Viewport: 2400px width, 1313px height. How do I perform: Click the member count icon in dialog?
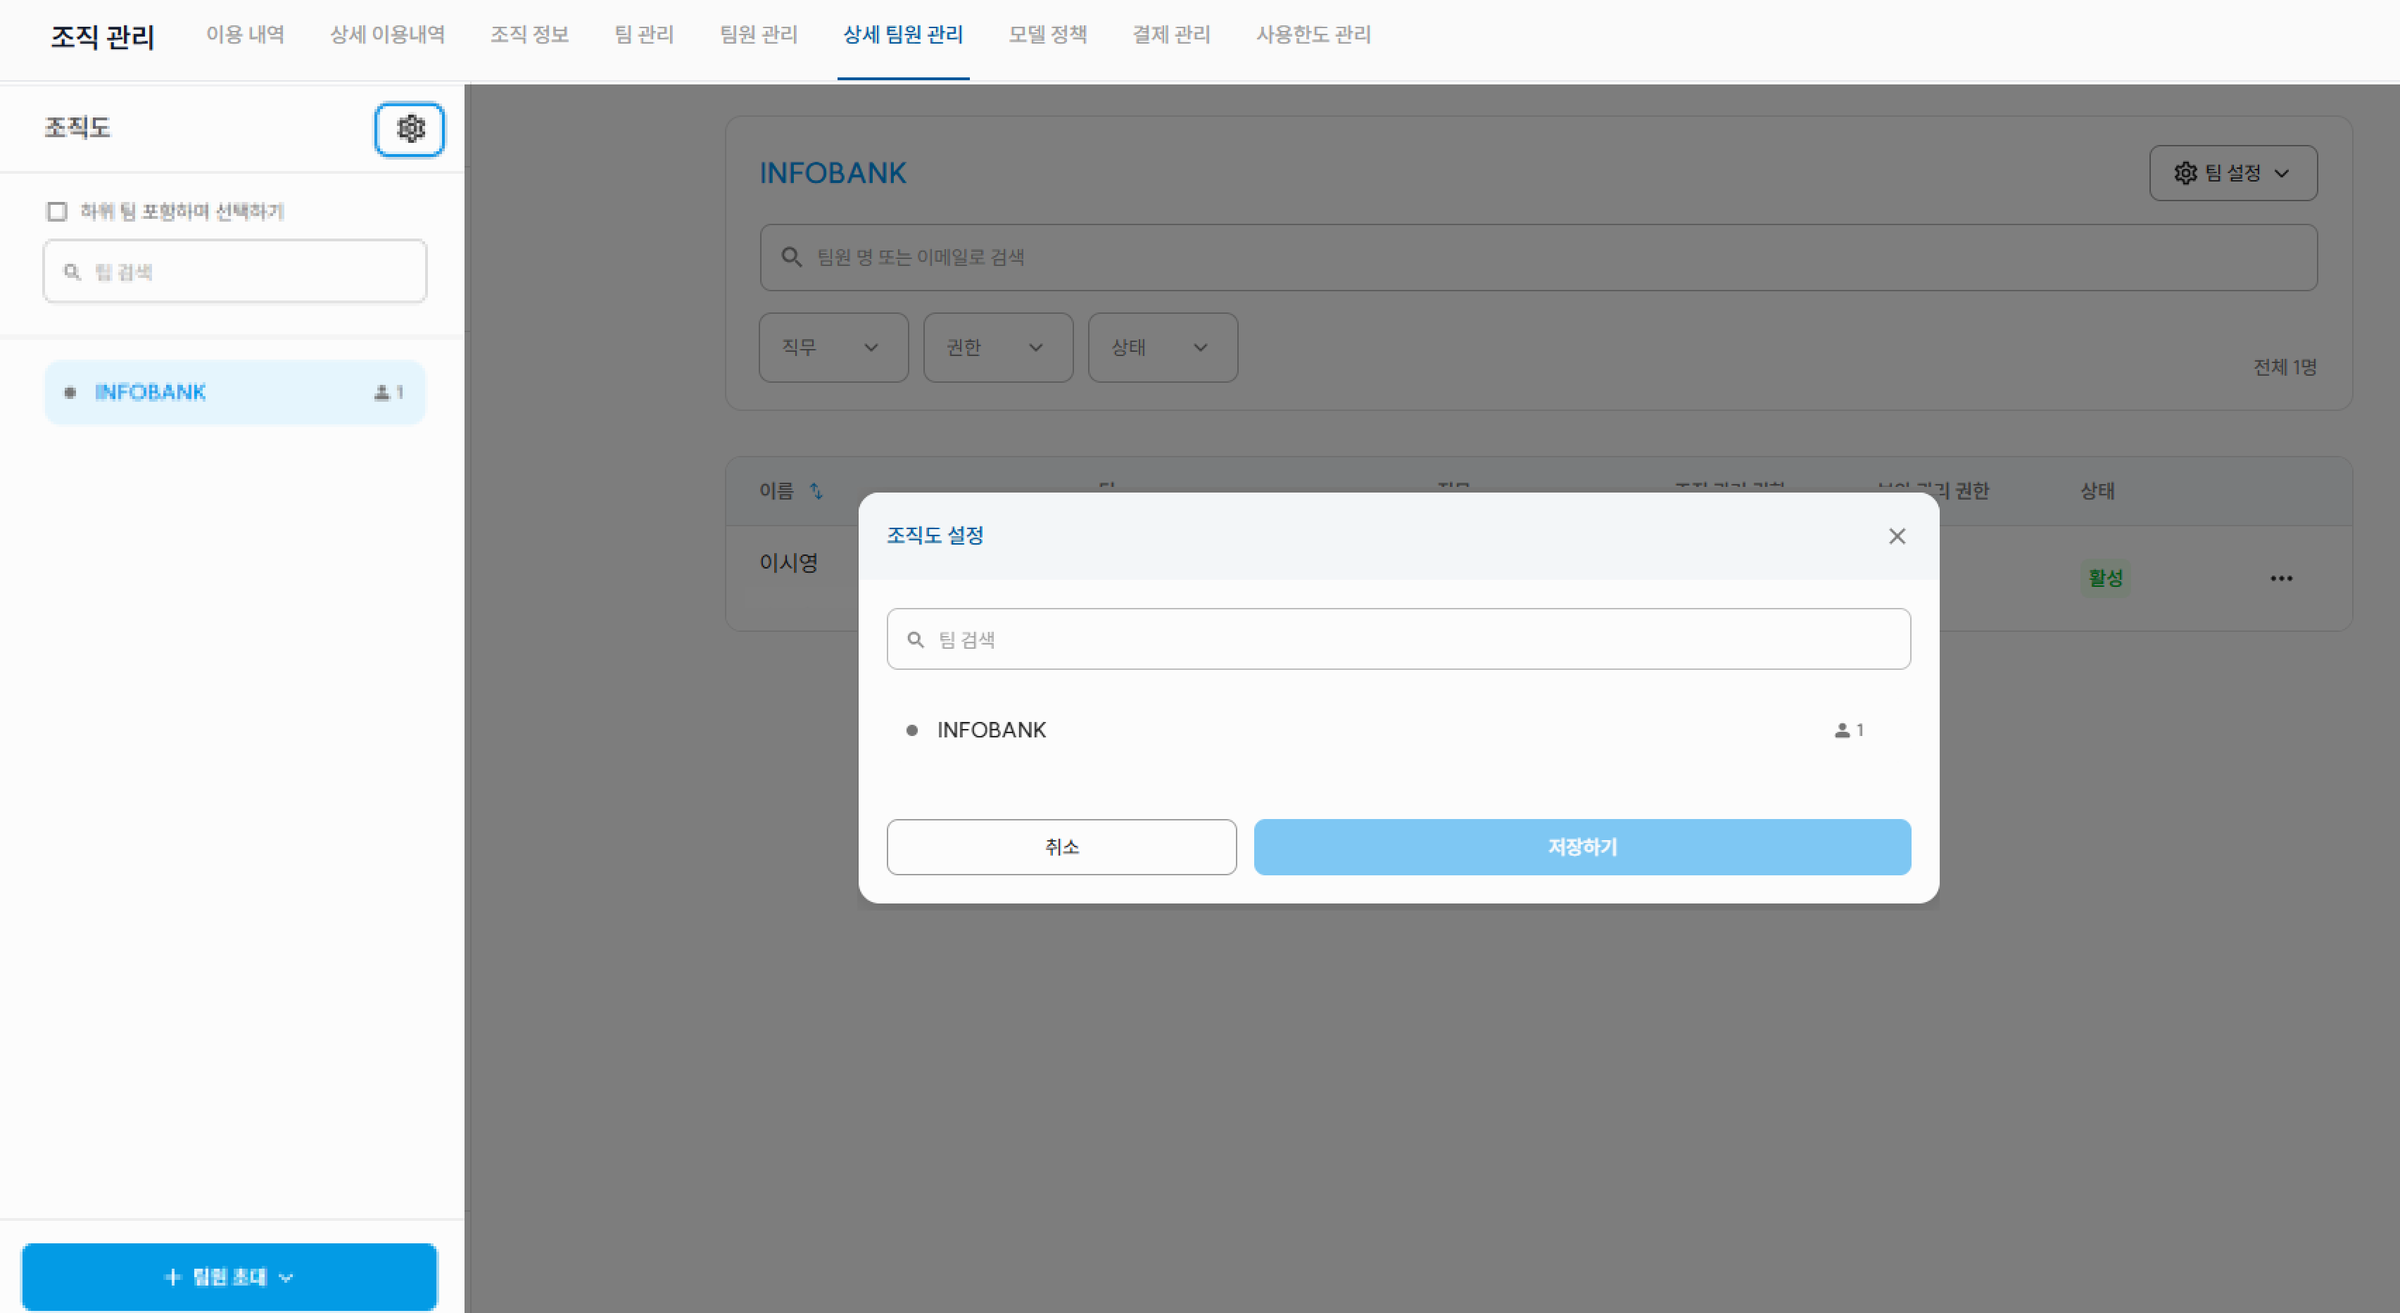click(x=1842, y=731)
